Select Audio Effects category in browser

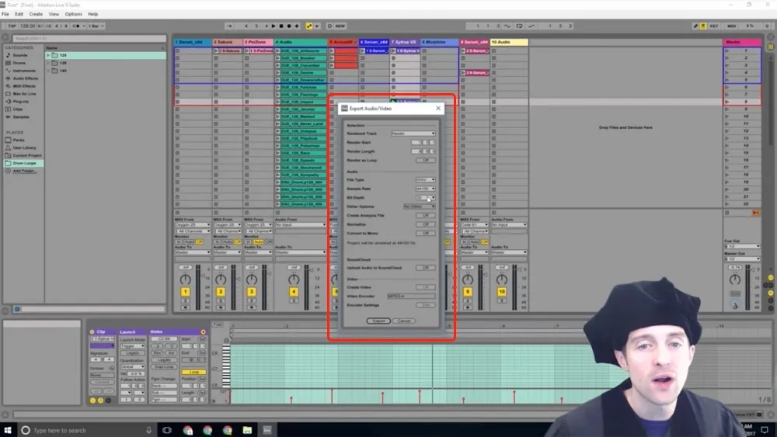[25, 78]
